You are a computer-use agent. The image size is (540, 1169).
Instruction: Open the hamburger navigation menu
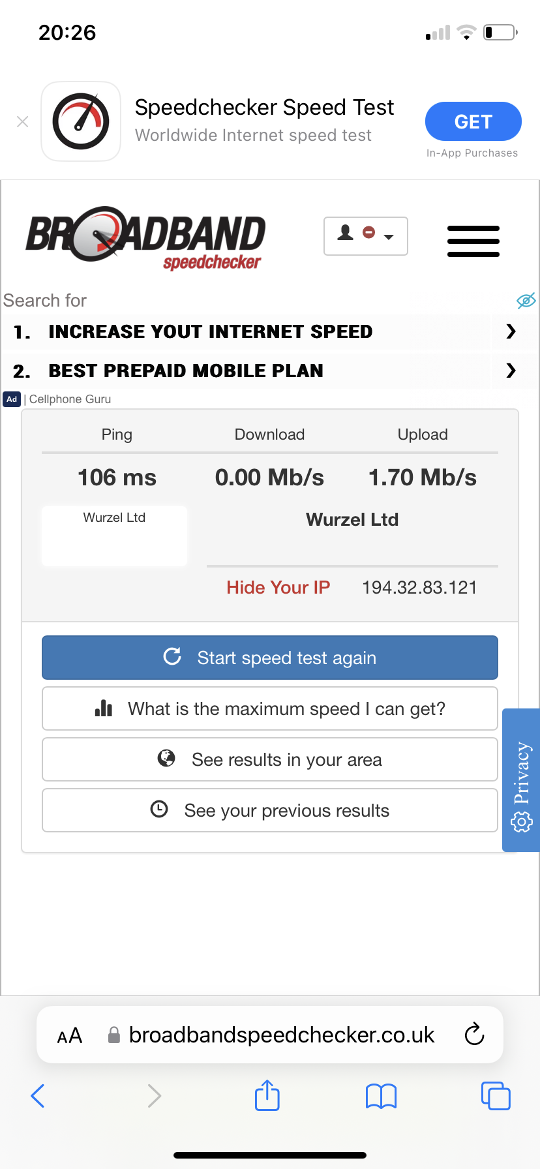[473, 241]
